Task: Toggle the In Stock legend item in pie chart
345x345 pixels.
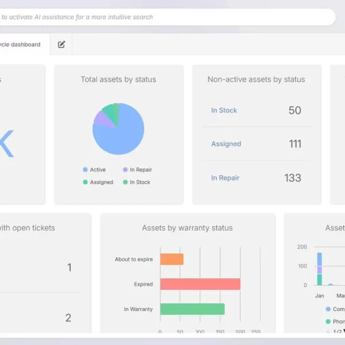Action: pyautogui.click(x=137, y=182)
